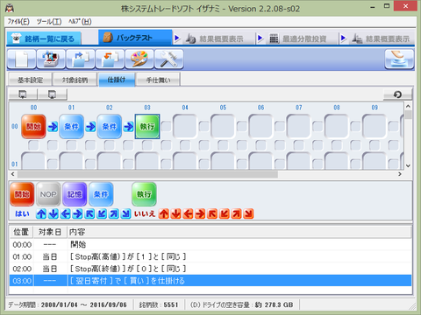Open the paint palette toolbar icon
Viewport: 421px width, 315px height.
tap(139, 59)
